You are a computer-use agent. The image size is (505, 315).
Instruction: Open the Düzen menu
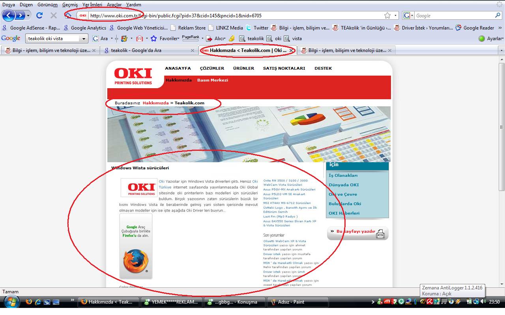26,5
